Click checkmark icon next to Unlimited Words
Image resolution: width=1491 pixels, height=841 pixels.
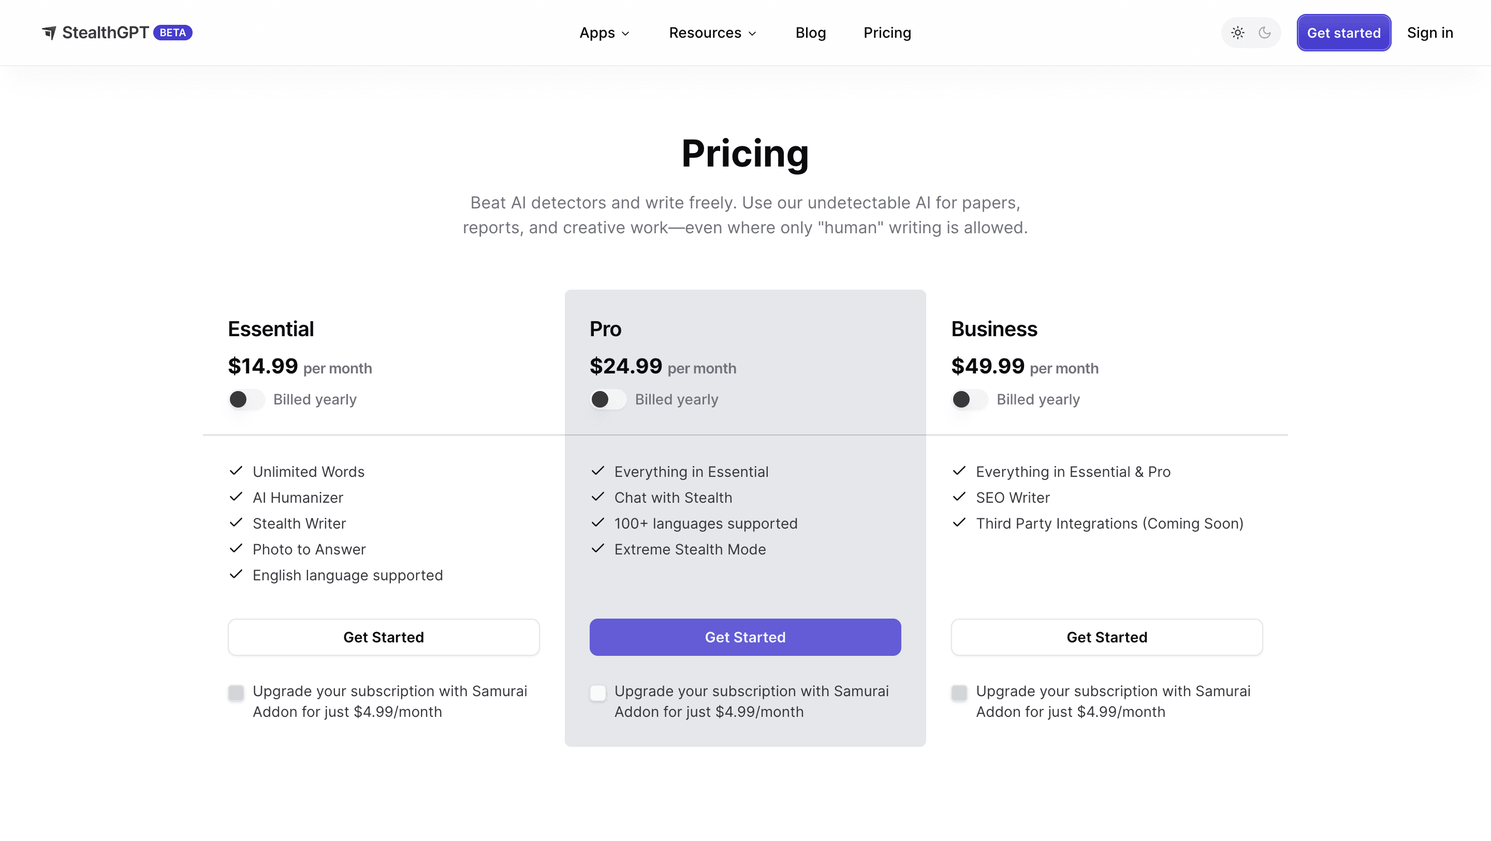(x=236, y=471)
